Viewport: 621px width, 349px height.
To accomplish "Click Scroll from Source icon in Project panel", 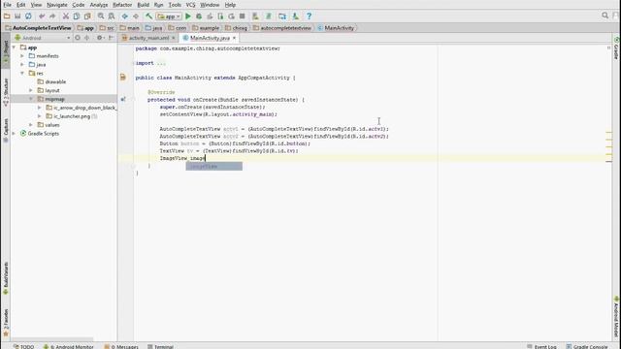I will tap(78, 38).
